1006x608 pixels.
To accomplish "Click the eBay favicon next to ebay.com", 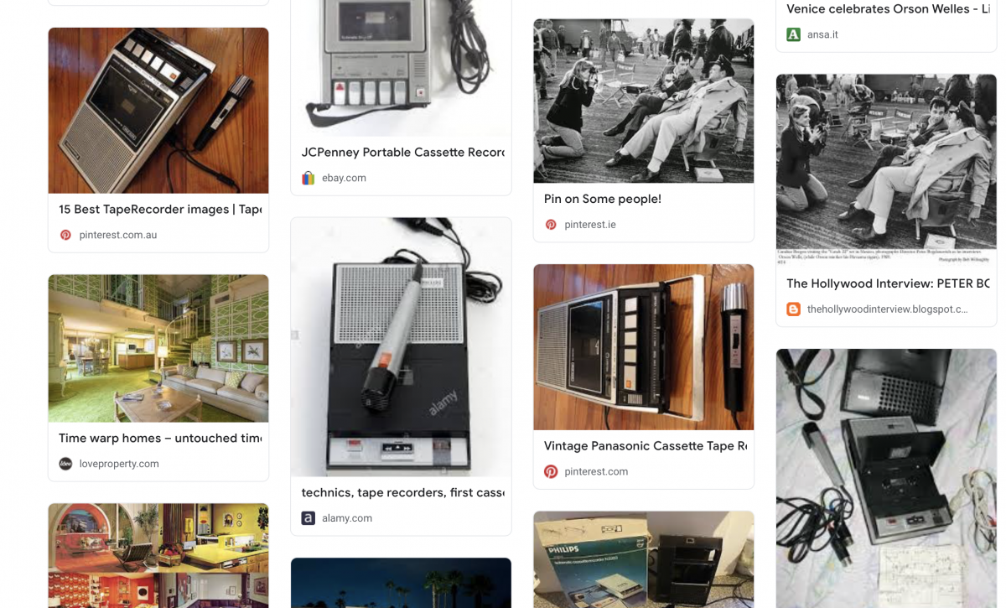I will click(309, 178).
